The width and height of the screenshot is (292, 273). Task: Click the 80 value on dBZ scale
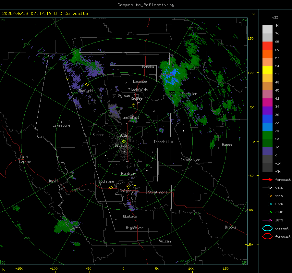[x=277, y=26]
